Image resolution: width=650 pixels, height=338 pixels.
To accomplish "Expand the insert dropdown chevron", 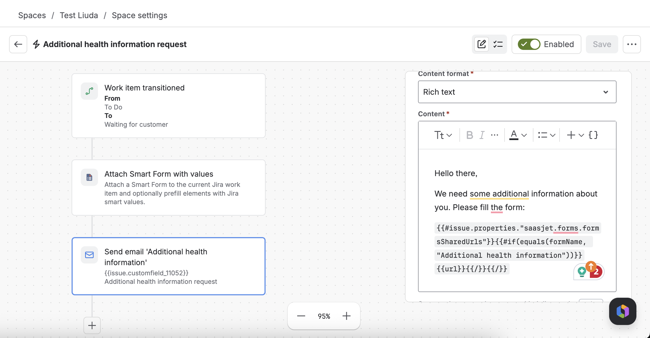I will coord(581,135).
